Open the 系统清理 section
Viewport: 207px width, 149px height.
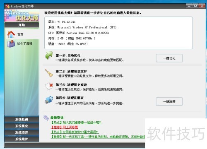click(22, 132)
